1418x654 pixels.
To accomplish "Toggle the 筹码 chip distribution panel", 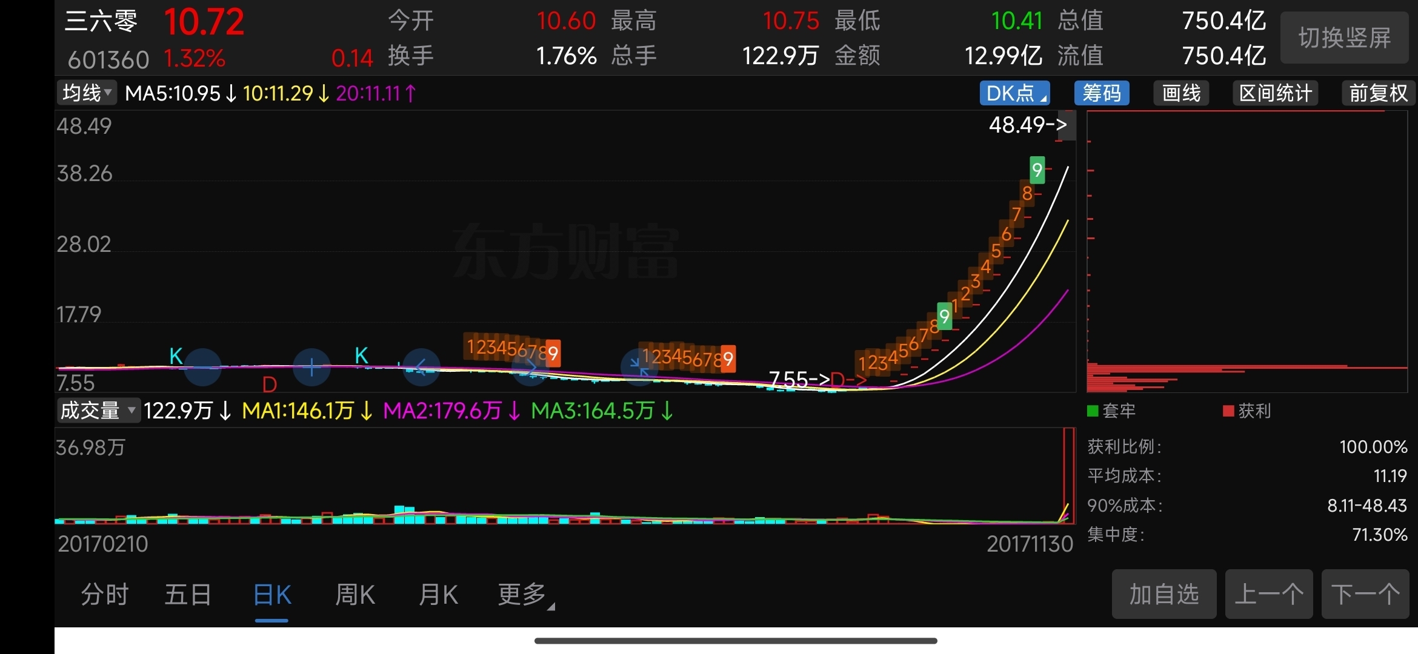I will 1101,93.
